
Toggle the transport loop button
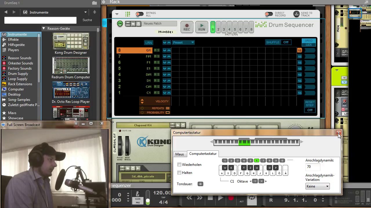[252, 198]
